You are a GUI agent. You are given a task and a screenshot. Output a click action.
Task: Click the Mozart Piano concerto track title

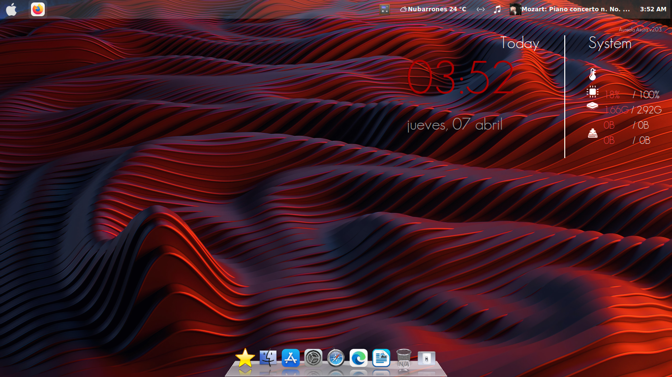pos(576,9)
